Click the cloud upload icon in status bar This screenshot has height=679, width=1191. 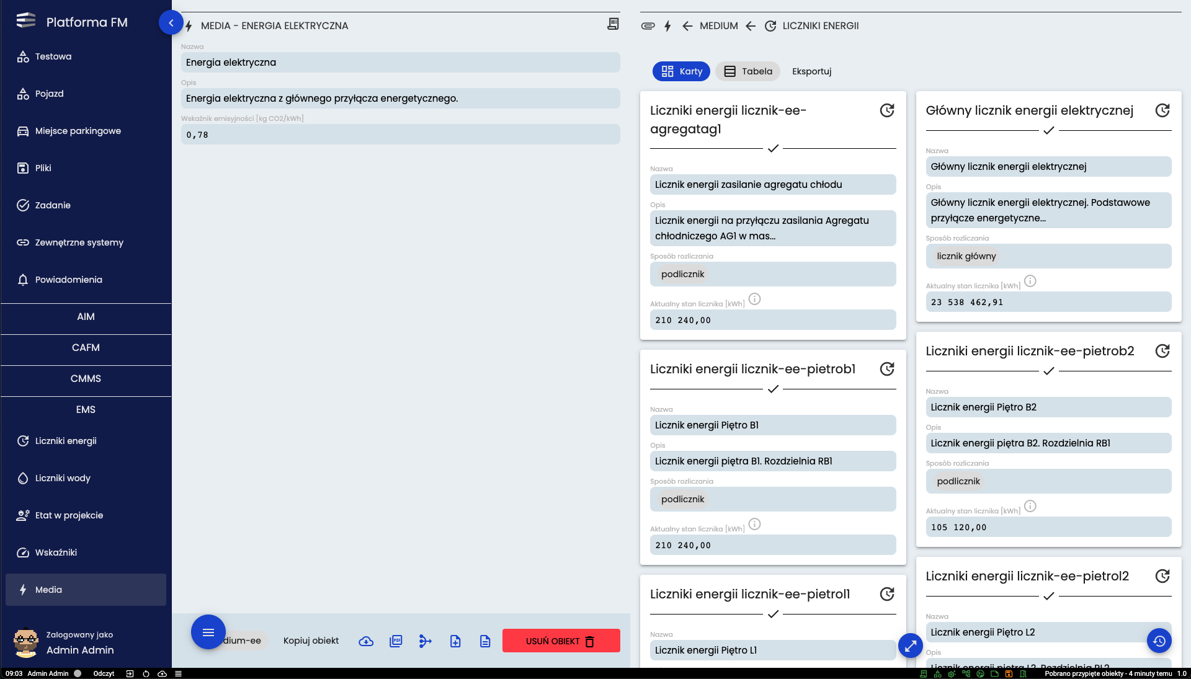[x=162, y=673]
